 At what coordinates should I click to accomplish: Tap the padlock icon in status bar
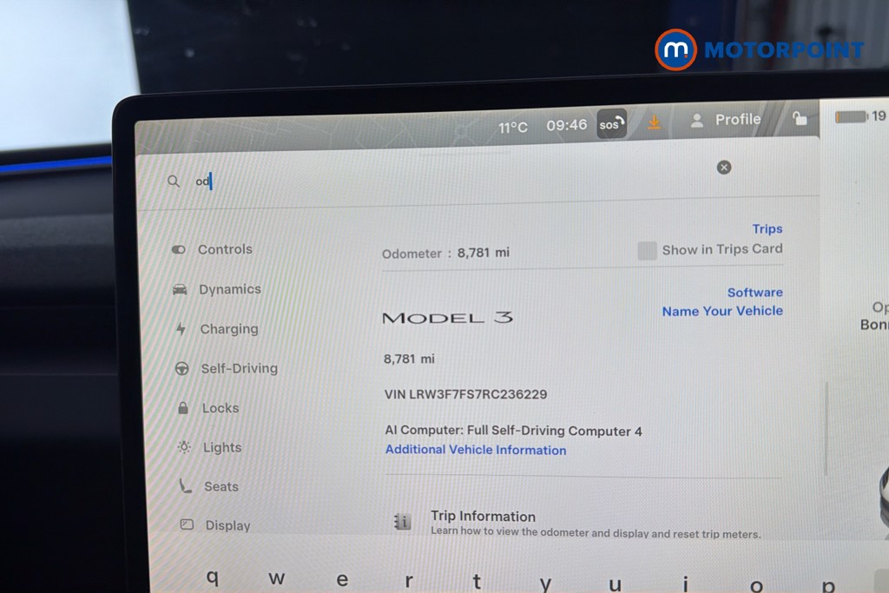click(800, 119)
